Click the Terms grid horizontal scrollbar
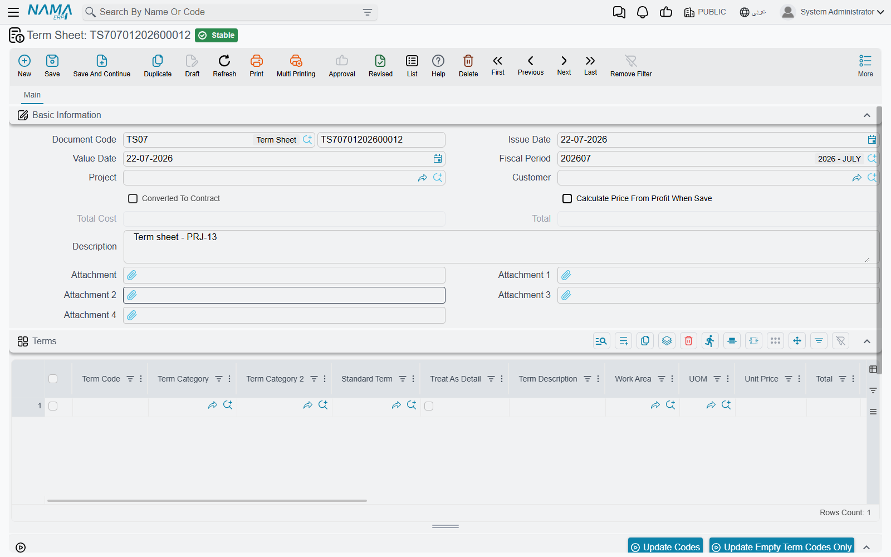Screen dimensions: 891x557 207,501
